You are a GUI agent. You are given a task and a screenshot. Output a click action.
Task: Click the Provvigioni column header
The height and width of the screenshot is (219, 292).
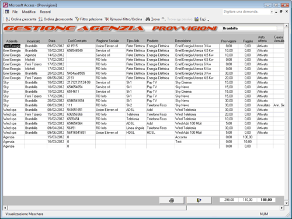[228, 41]
